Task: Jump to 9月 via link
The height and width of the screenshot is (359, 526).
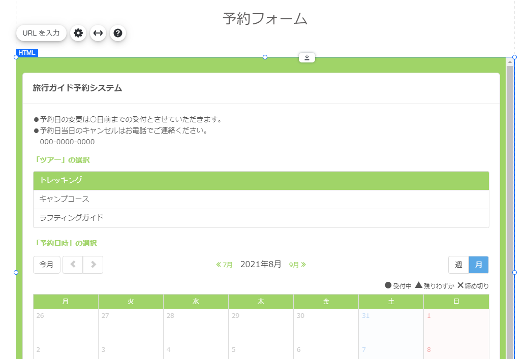Action: (x=297, y=265)
